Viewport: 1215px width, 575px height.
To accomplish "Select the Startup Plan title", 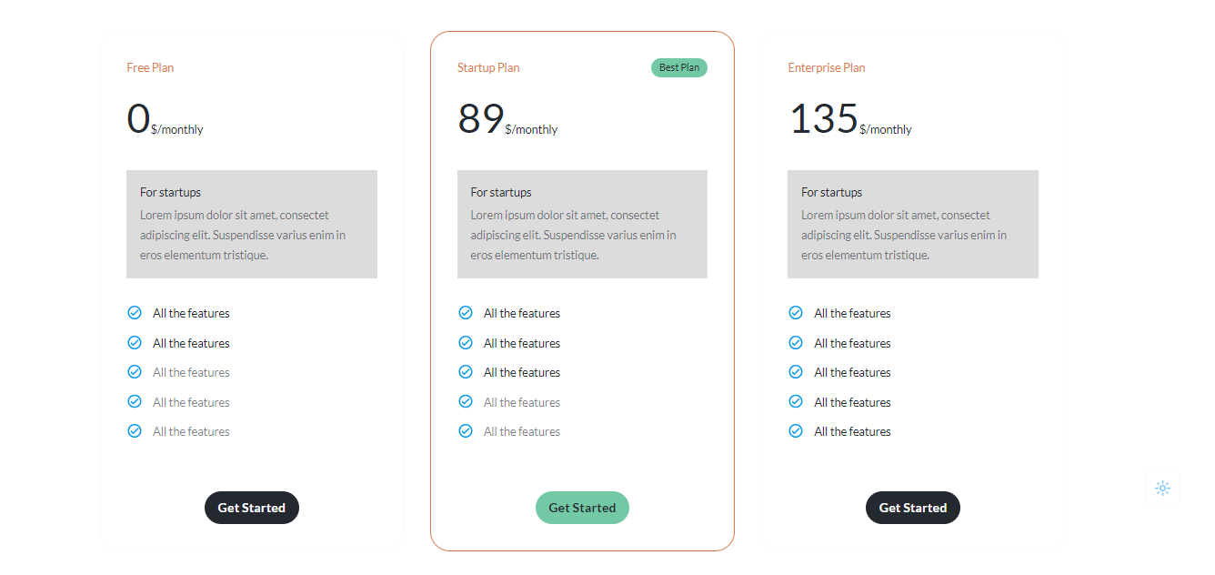I will click(x=488, y=67).
